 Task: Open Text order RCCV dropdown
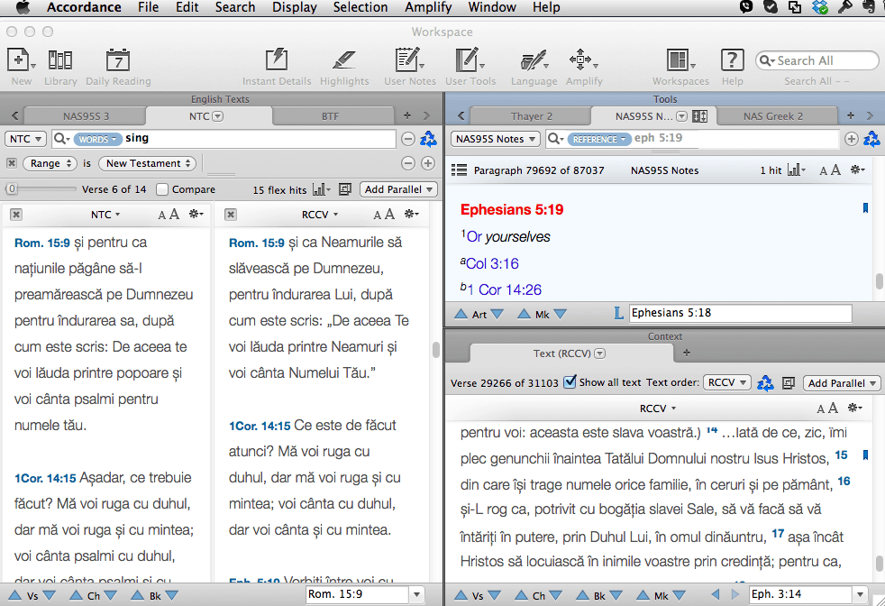(x=727, y=382)
